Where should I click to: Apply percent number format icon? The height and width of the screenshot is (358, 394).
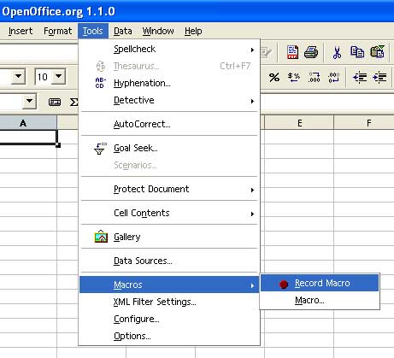coord(274,77)
